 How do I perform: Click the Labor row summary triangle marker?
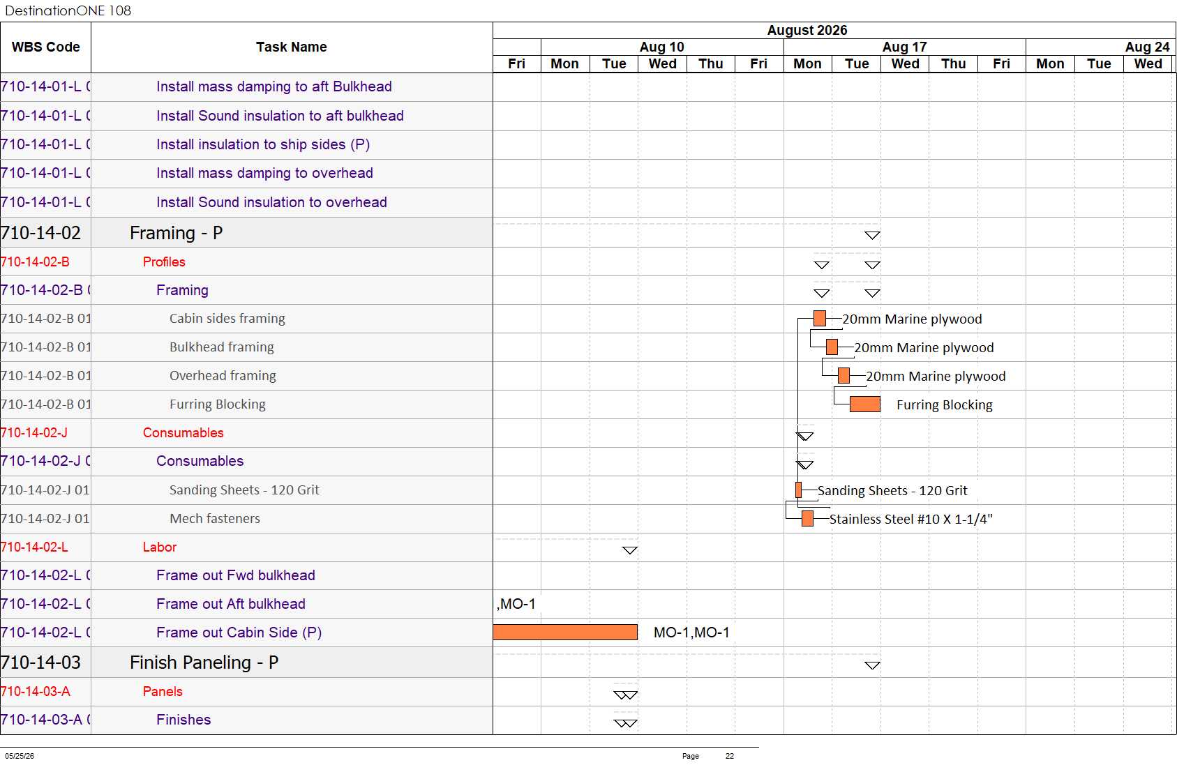coord(630,550)
